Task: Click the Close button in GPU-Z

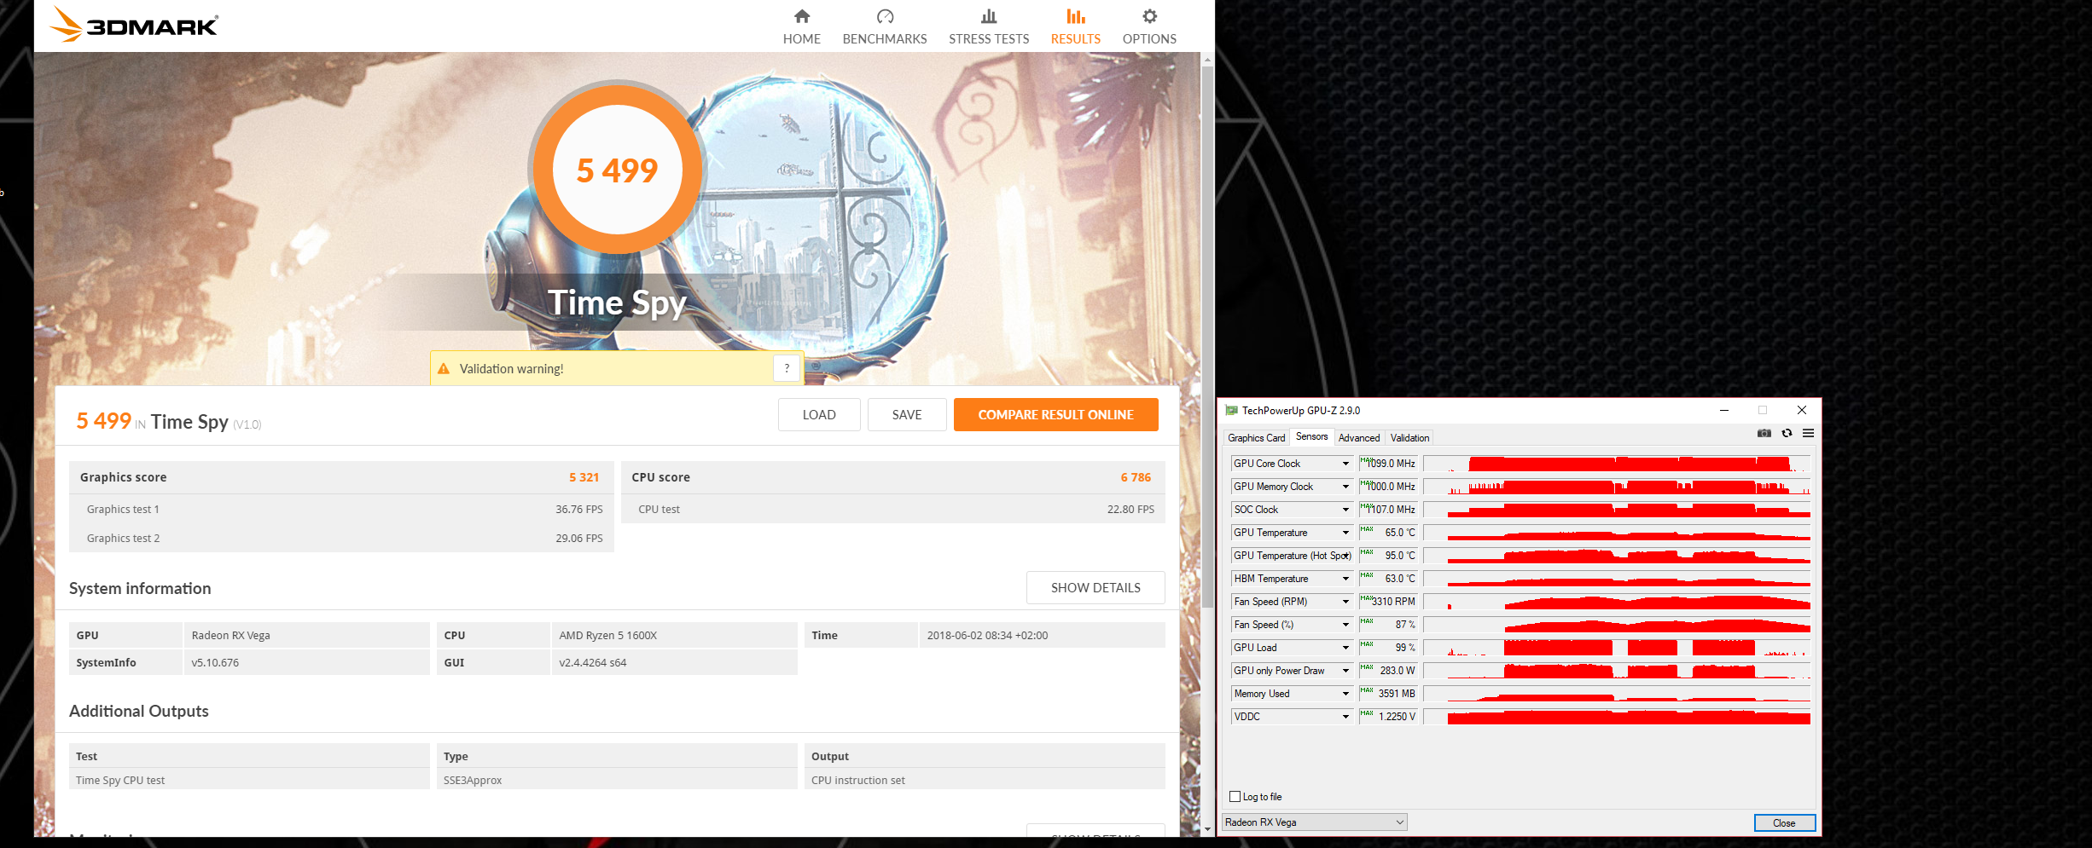Action: [1784, 822]
